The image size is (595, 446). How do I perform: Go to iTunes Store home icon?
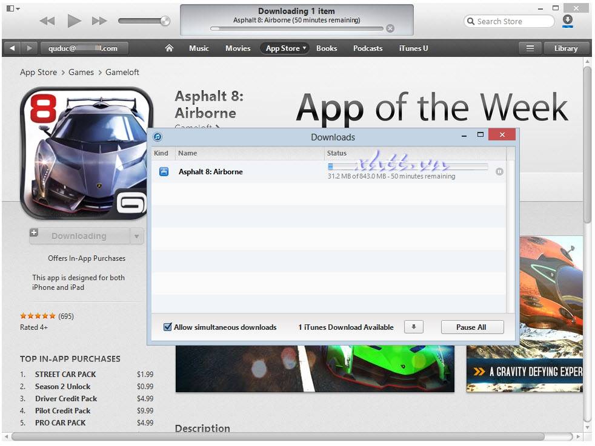(169, 48)
